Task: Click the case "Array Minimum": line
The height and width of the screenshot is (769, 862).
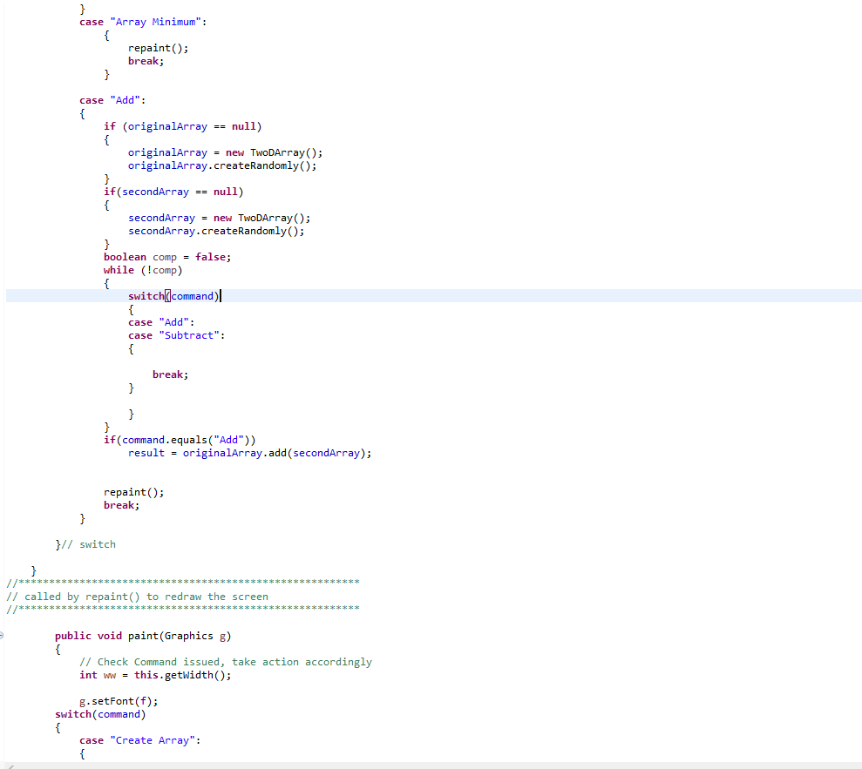Action: [143, 22]
